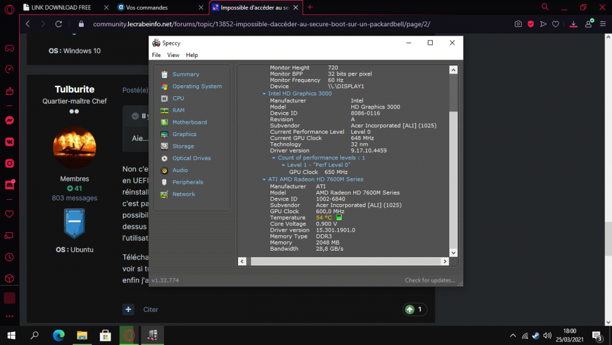Click the Speccy horizontal scrollbar right arrow
Screen dimensions: 612x345
click(445, 262)
